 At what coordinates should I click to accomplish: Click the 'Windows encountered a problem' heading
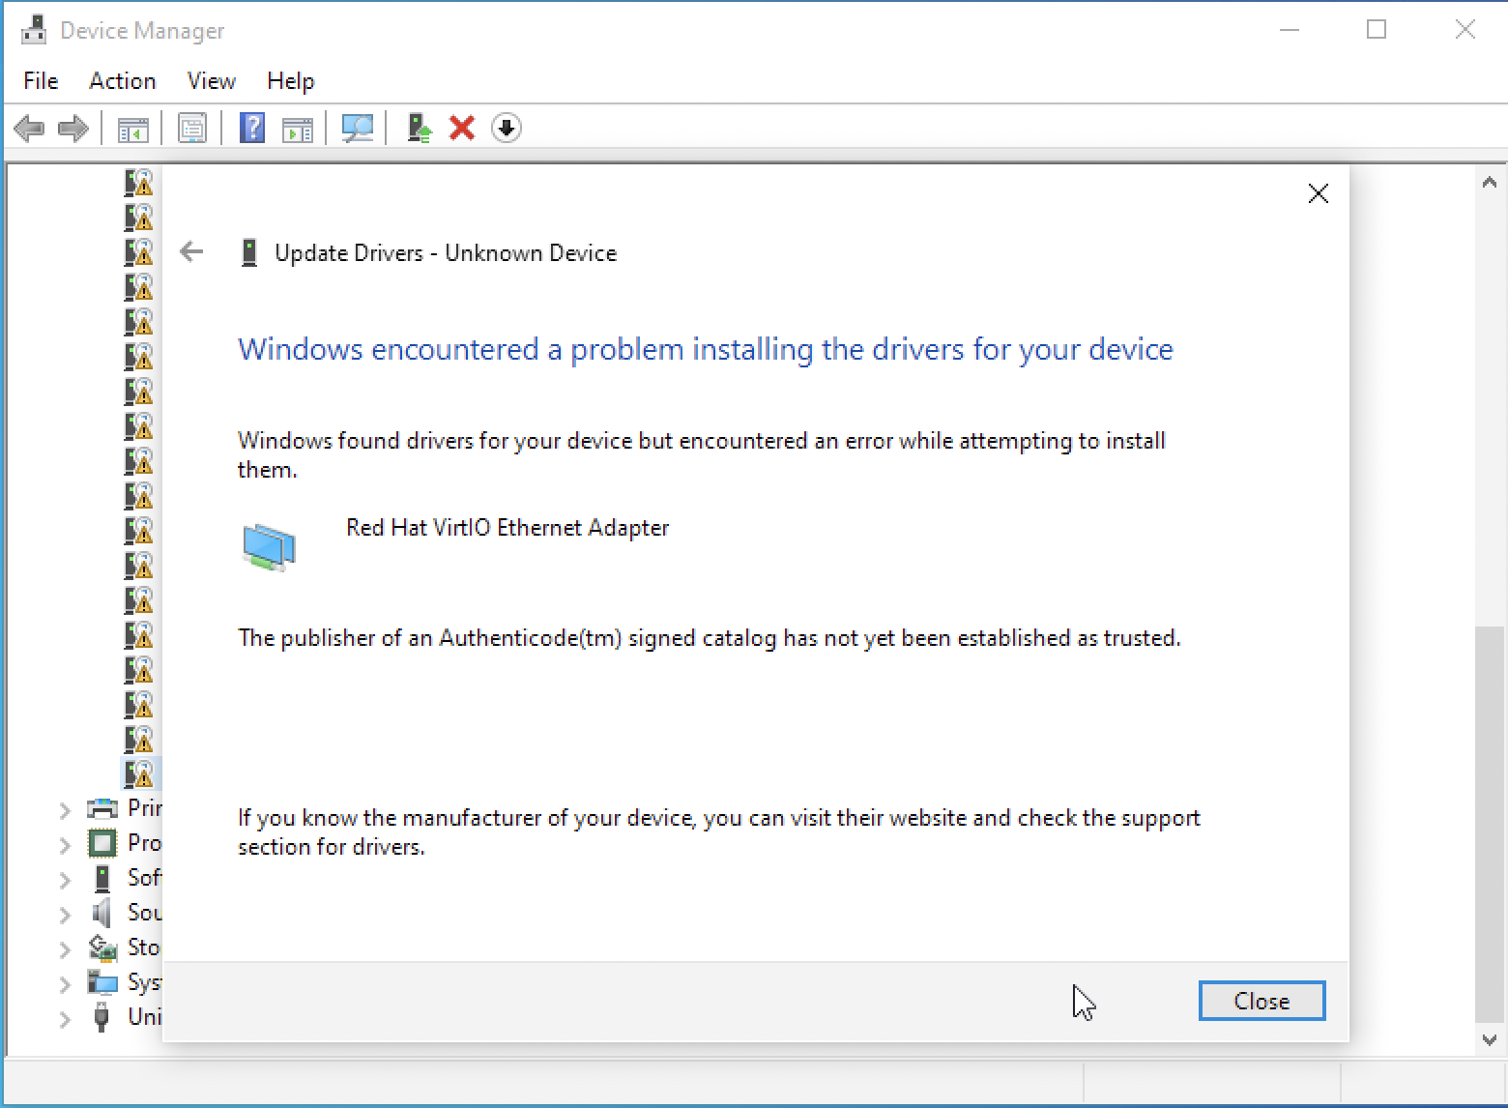706,349
